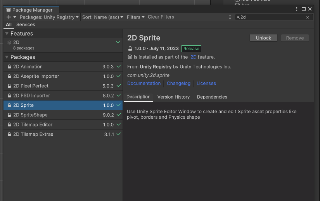320x201 pixels.
Task: Select the 2D Animation package
Action: pyautogui.click(x=63, y=66)
